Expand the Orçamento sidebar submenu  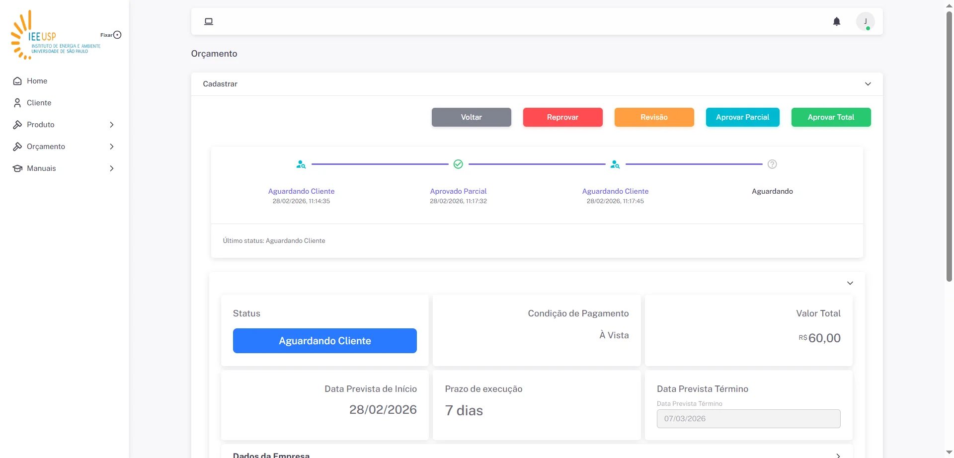[x=65, y=147]
